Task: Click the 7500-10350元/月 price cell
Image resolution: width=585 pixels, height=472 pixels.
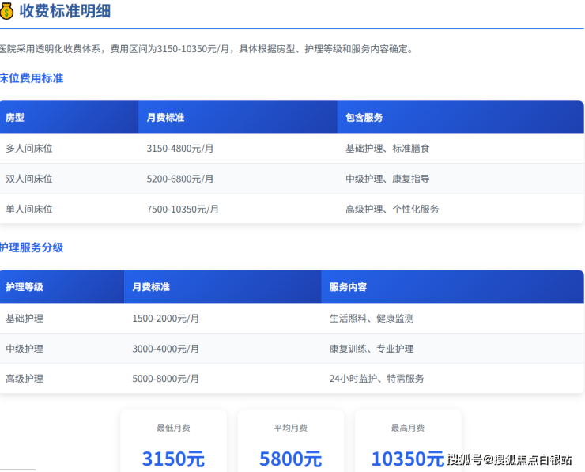Action: click(183, 209)
